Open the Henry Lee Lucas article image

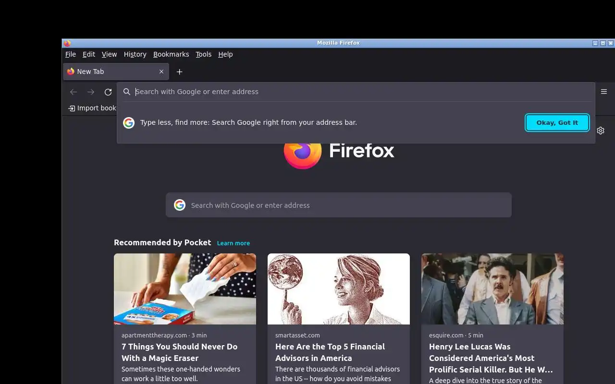[x=492, y=289]
